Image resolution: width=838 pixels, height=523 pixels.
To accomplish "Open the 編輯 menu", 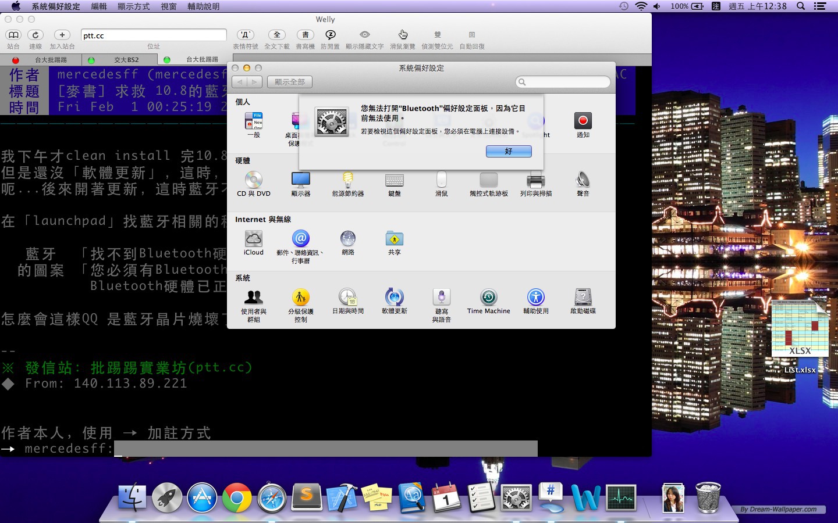I will (99, 6).
